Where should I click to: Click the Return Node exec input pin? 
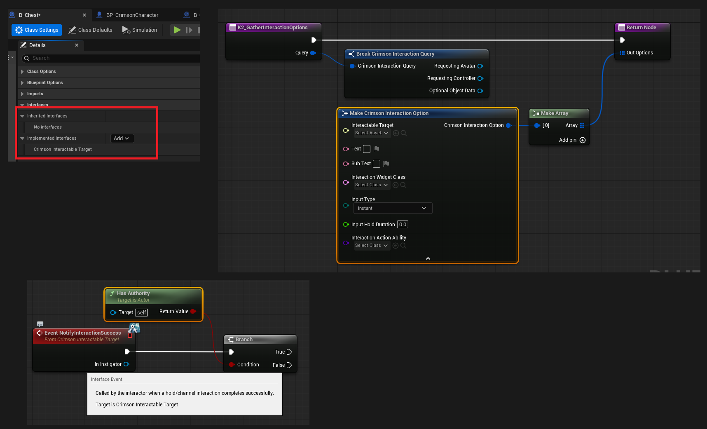pos(623,40)
